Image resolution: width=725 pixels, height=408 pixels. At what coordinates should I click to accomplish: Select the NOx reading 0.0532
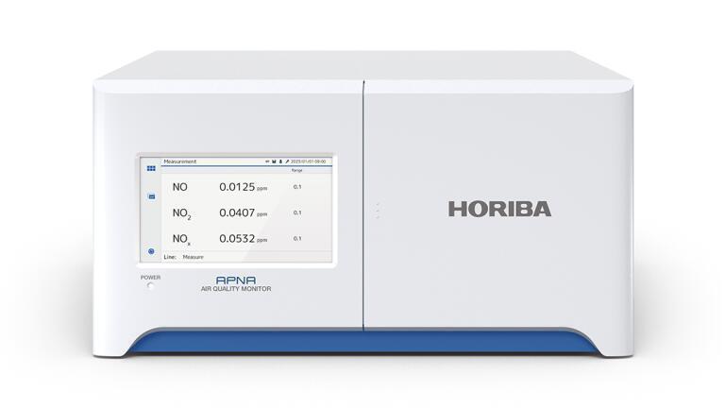point(237,239)
